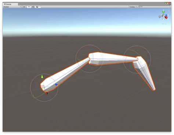Toggle Persp projection label under gizmo
Viewport: 174px width, 135px height.
(x=164, y=24)
